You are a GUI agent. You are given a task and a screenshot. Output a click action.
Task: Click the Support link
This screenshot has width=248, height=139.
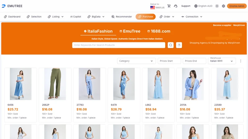pos(186,6)
